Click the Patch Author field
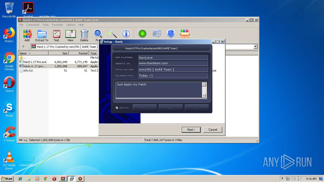This screenshot has width=324, height=182. [173, 70]
